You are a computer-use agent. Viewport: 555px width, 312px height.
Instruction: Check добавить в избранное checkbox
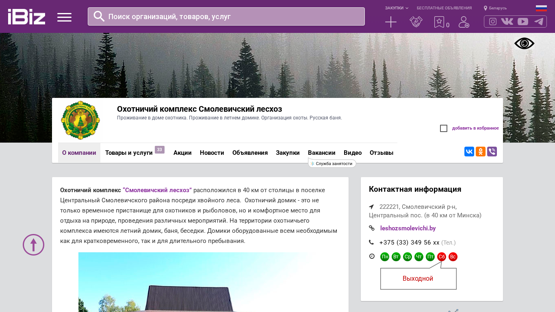click(444, 128)
